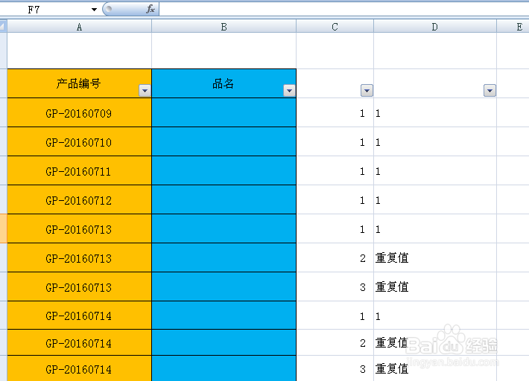Screen dimensions: 529x381
Task: Select the 品名 header cell
Action: point(224,83)
